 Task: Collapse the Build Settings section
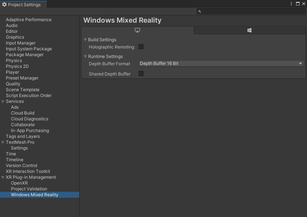pos(85,40)
